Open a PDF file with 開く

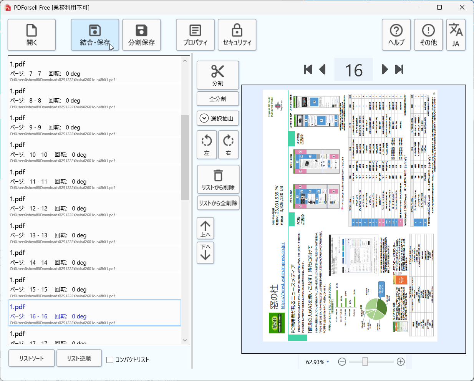31,35
